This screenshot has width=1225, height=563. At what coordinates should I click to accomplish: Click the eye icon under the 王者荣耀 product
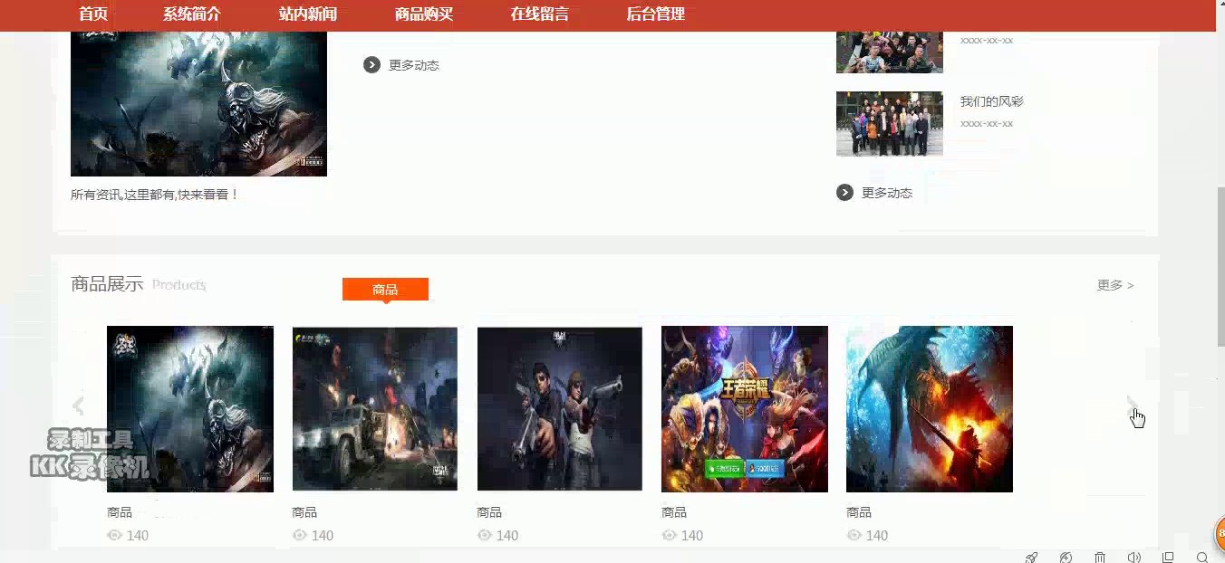coord(669,535)
